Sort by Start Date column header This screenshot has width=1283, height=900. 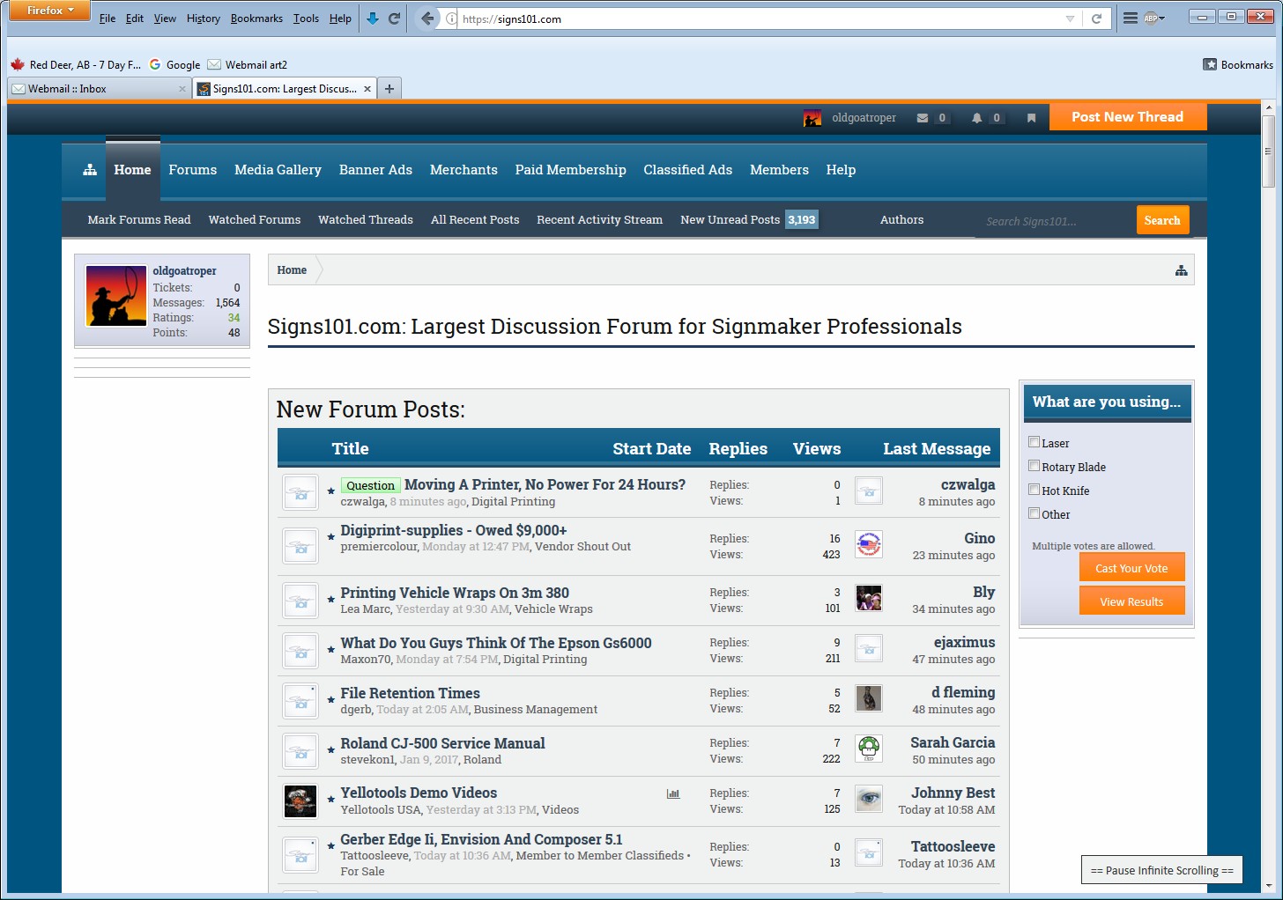pos(651,449)
